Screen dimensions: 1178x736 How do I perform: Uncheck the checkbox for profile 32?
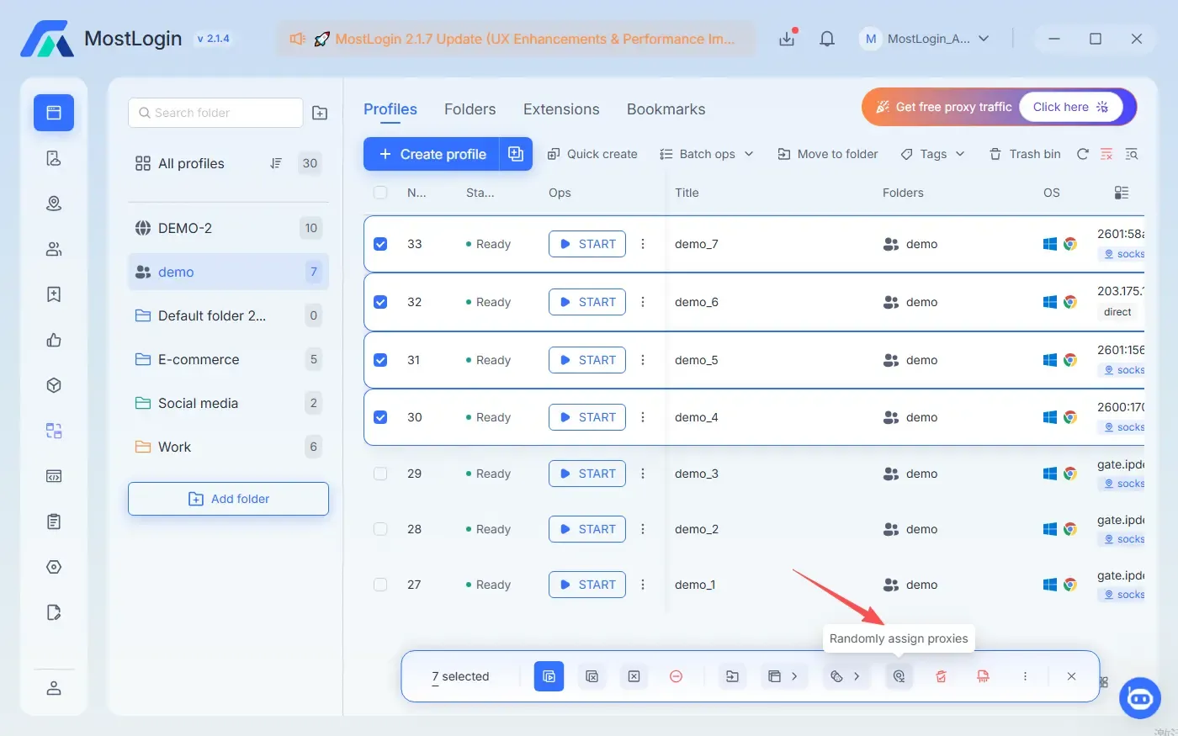[380, 302]
